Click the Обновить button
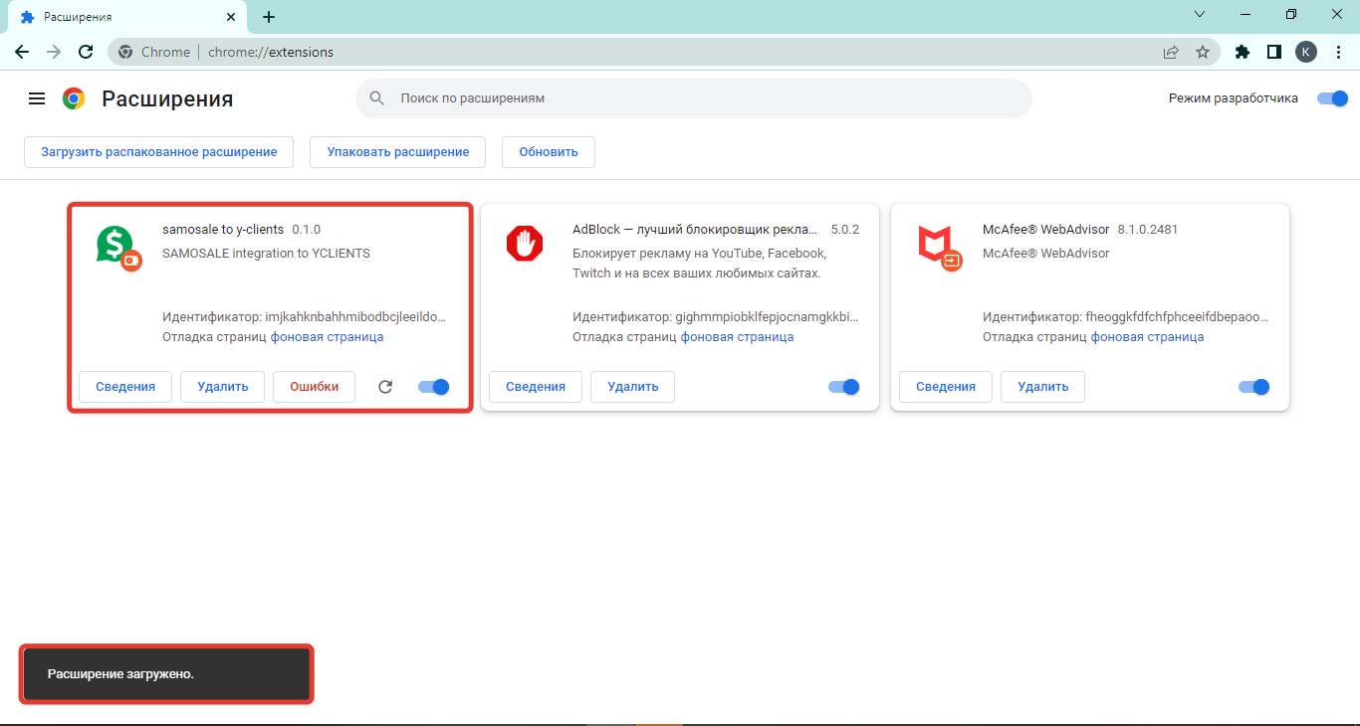Image resolution: width=1360 pixels, height=726 pixels. pos(549,152)
